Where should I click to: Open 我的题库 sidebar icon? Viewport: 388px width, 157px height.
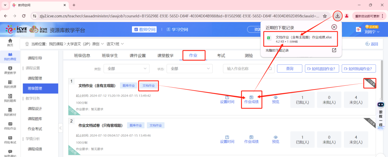pos(10,98)
